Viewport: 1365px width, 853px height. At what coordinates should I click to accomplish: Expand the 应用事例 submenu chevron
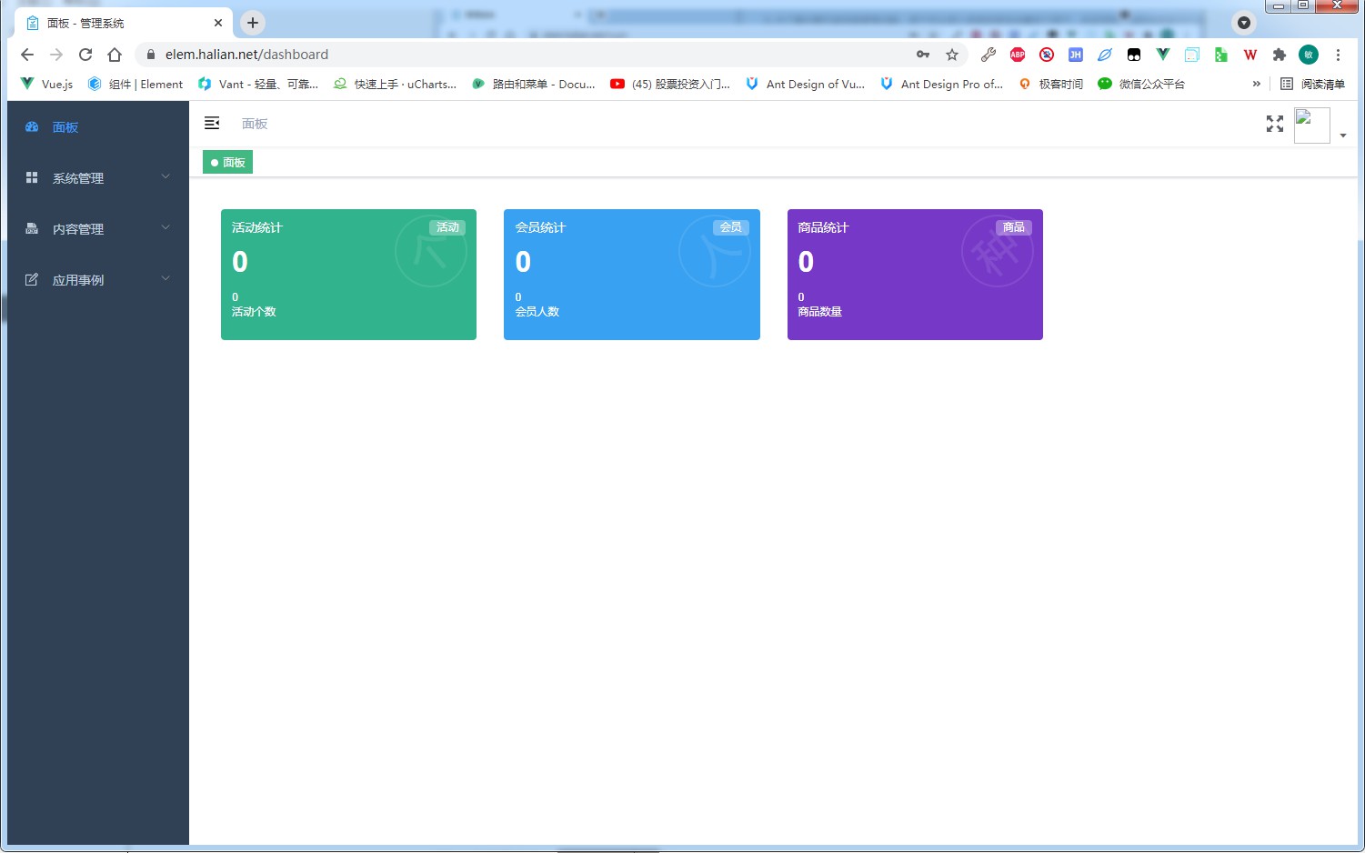pos(166,278)
